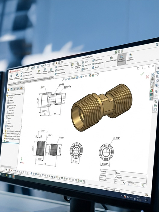The height and width of the screenshot is (212, 159).
Task: Cancel with the red X in the drawing corner
Action: point(147,77)
